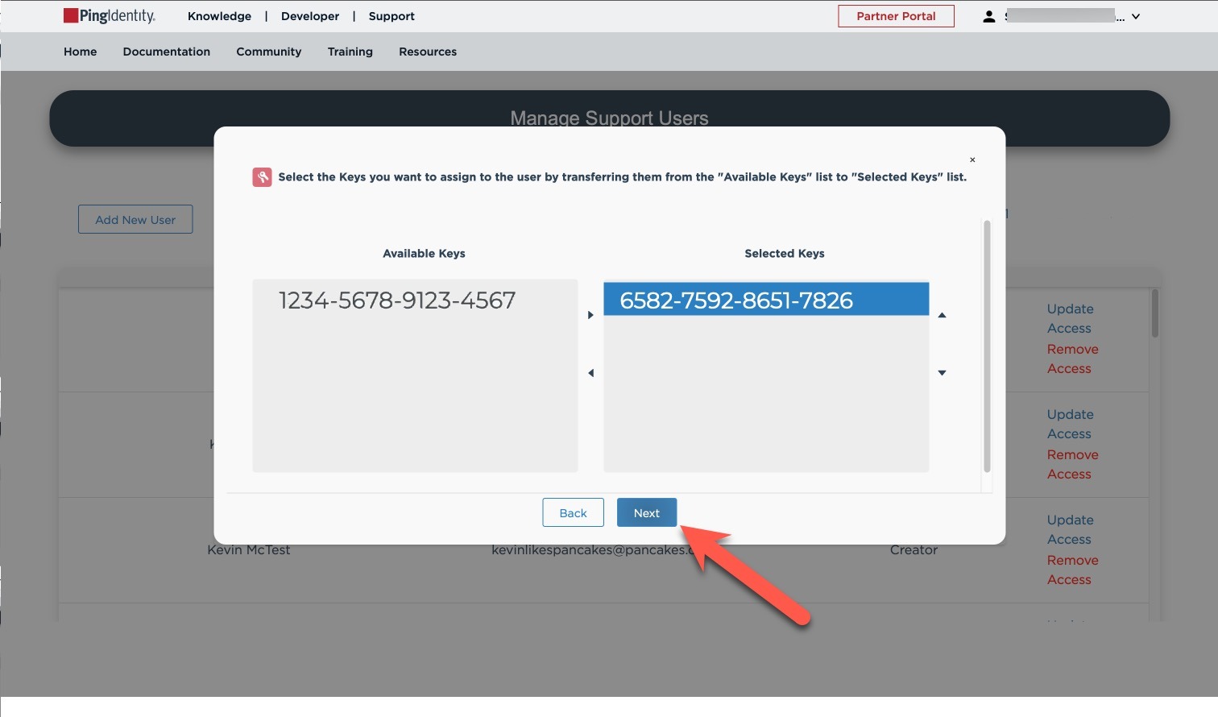Select key 1234-5678-9123-4567 in Available Keys
Viewport: 1218px width, 717px height.
pyautogui.click(x=397, y=300)
